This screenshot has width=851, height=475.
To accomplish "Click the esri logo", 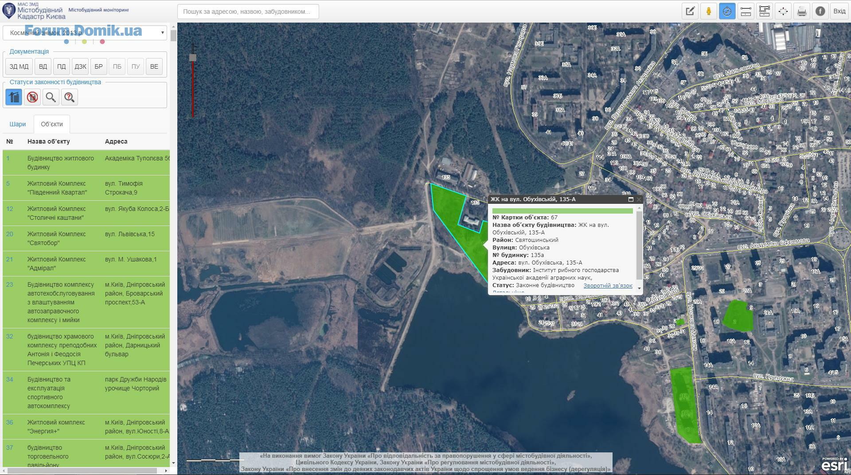I will [835, 465].
